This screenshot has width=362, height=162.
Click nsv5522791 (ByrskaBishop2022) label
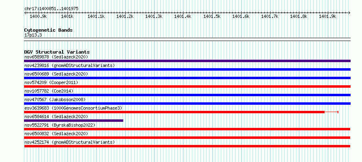click(x=60, y=125)
